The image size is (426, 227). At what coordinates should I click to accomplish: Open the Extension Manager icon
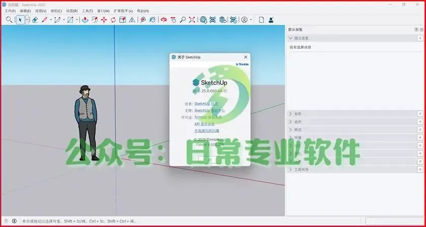[234, 20]
